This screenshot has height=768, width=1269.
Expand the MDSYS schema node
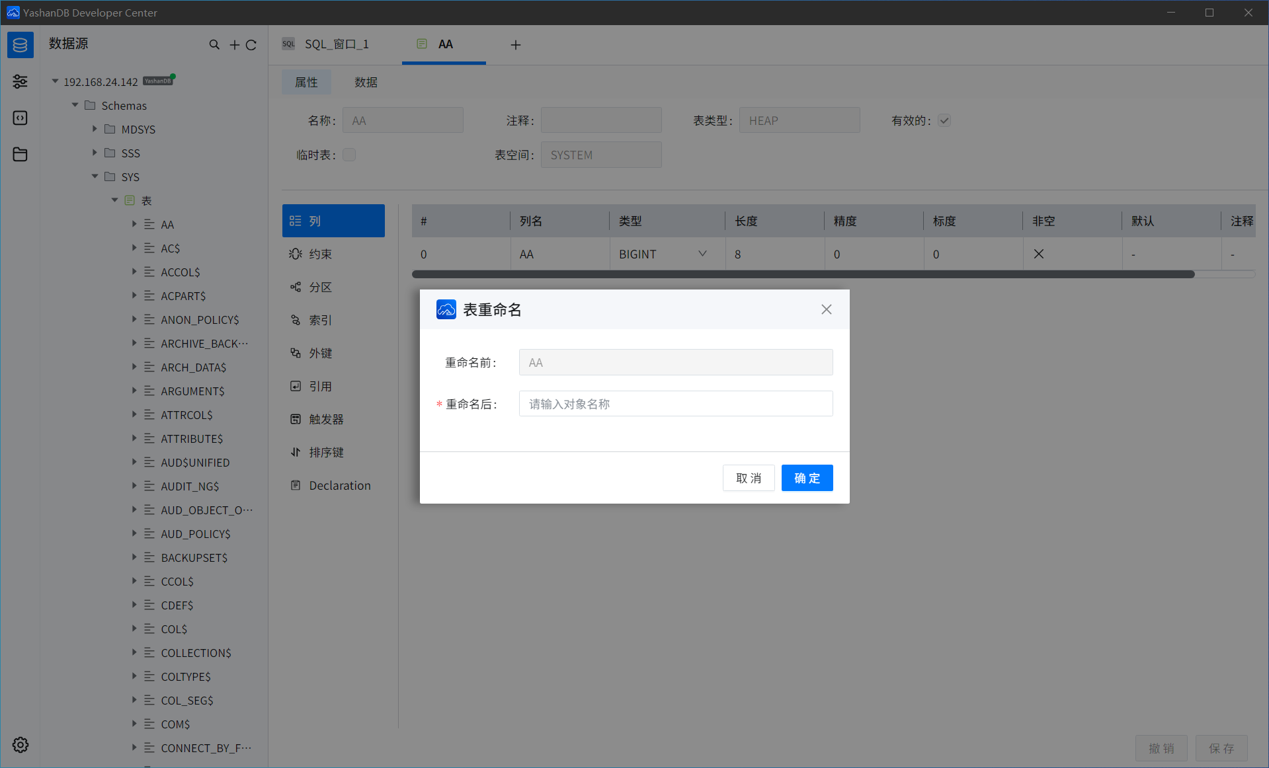coord(95,129)
